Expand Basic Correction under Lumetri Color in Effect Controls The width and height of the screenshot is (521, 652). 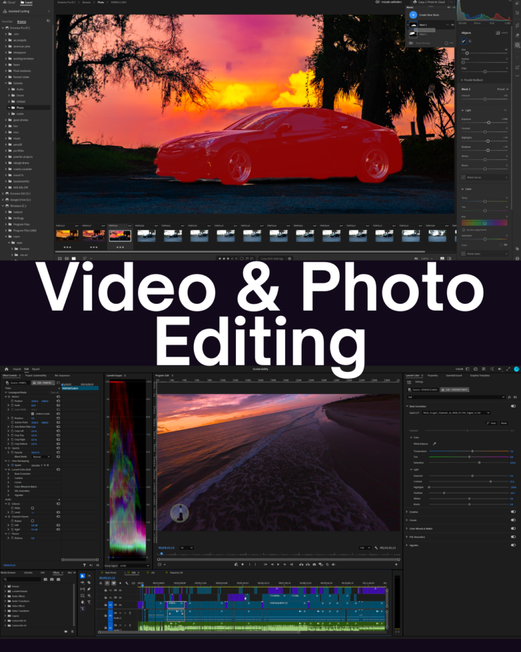pos(8,474)
